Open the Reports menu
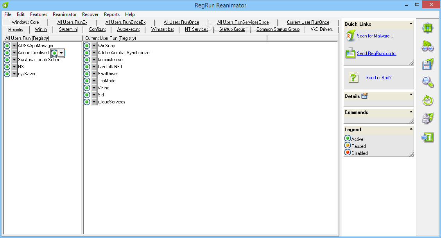441x238 pixels. click(x=112, y=14)
